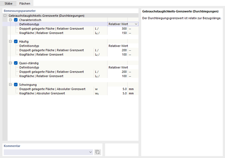
Task: Select Häufig Doppelt gelagerte Fläche row label
Action: (52, 50)
